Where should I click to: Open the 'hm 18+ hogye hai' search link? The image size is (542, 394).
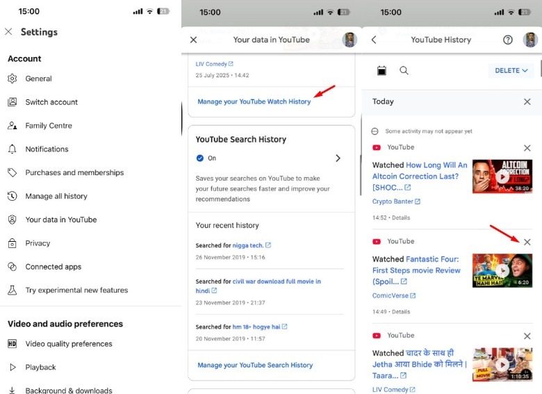click(x=260, y=327)
